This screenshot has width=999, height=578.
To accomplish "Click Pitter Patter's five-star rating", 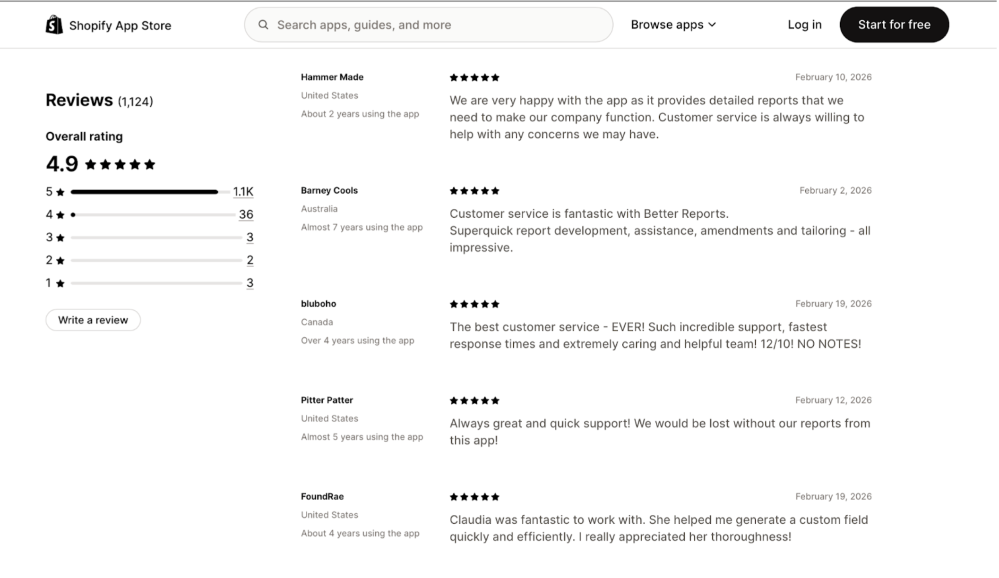I will click(474, 401).
